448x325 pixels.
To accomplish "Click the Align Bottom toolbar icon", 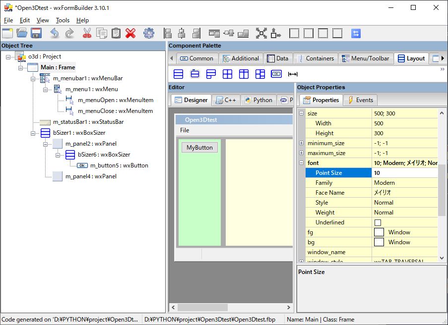I will [243, 33].
